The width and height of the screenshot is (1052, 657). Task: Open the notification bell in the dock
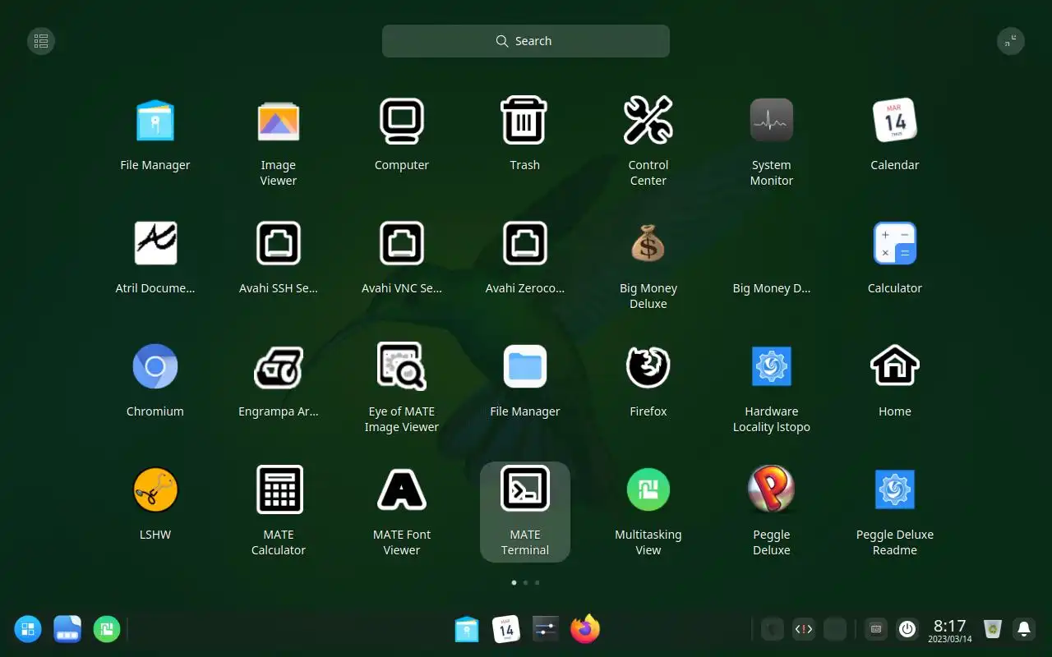coord(1024,630)
